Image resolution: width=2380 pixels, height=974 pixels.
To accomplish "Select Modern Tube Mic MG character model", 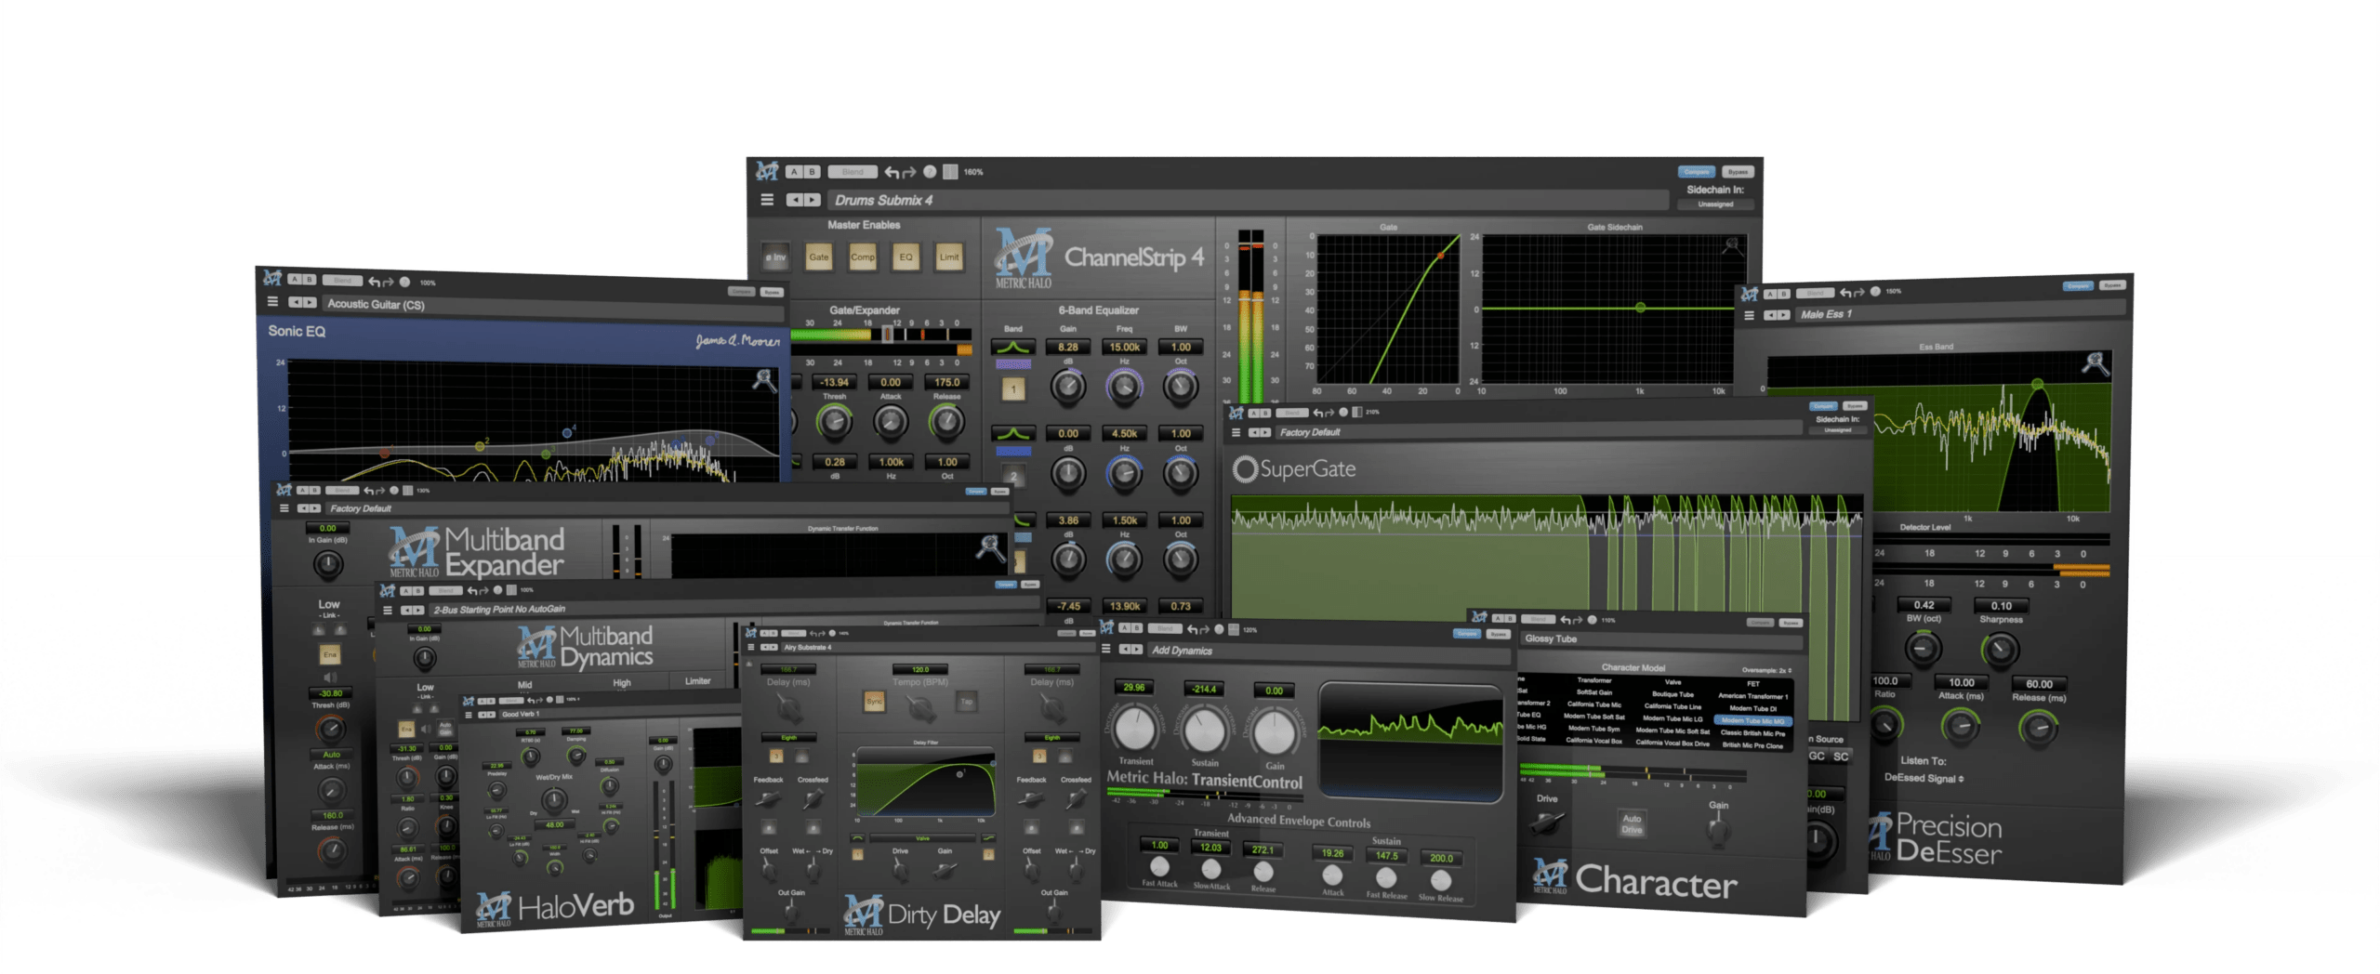I will [1752, 720].
